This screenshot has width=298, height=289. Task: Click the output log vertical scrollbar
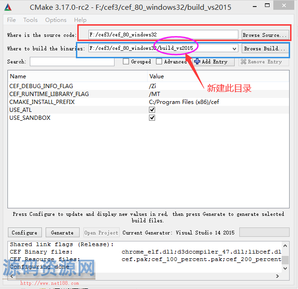tap(285, 259)
